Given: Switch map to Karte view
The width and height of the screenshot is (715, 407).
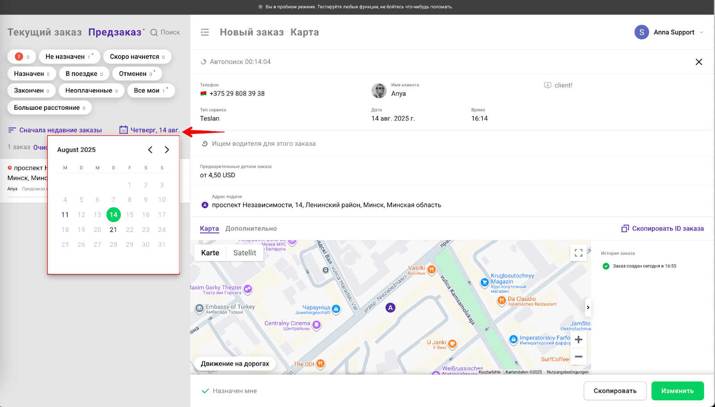Looking at the screenshot, I should click(210, 253).
